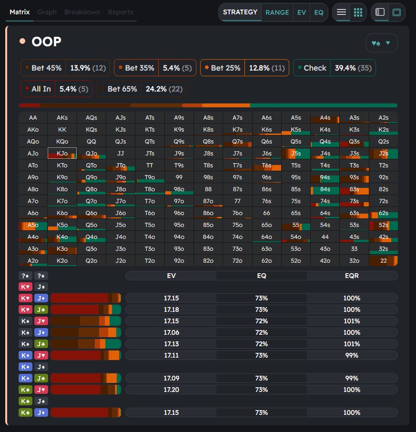Expand the EV column header
This screenshot has width=416, height=432.
point(171,276)
